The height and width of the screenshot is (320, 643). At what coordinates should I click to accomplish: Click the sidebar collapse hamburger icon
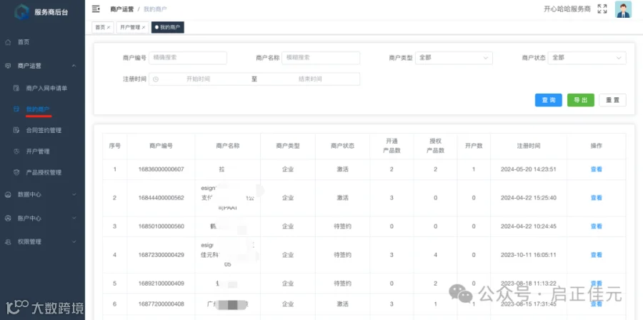click(96, 9)
